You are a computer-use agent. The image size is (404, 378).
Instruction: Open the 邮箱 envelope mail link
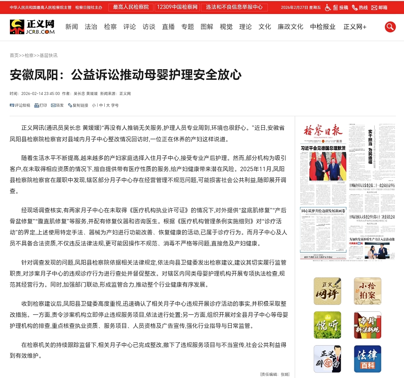379,7
